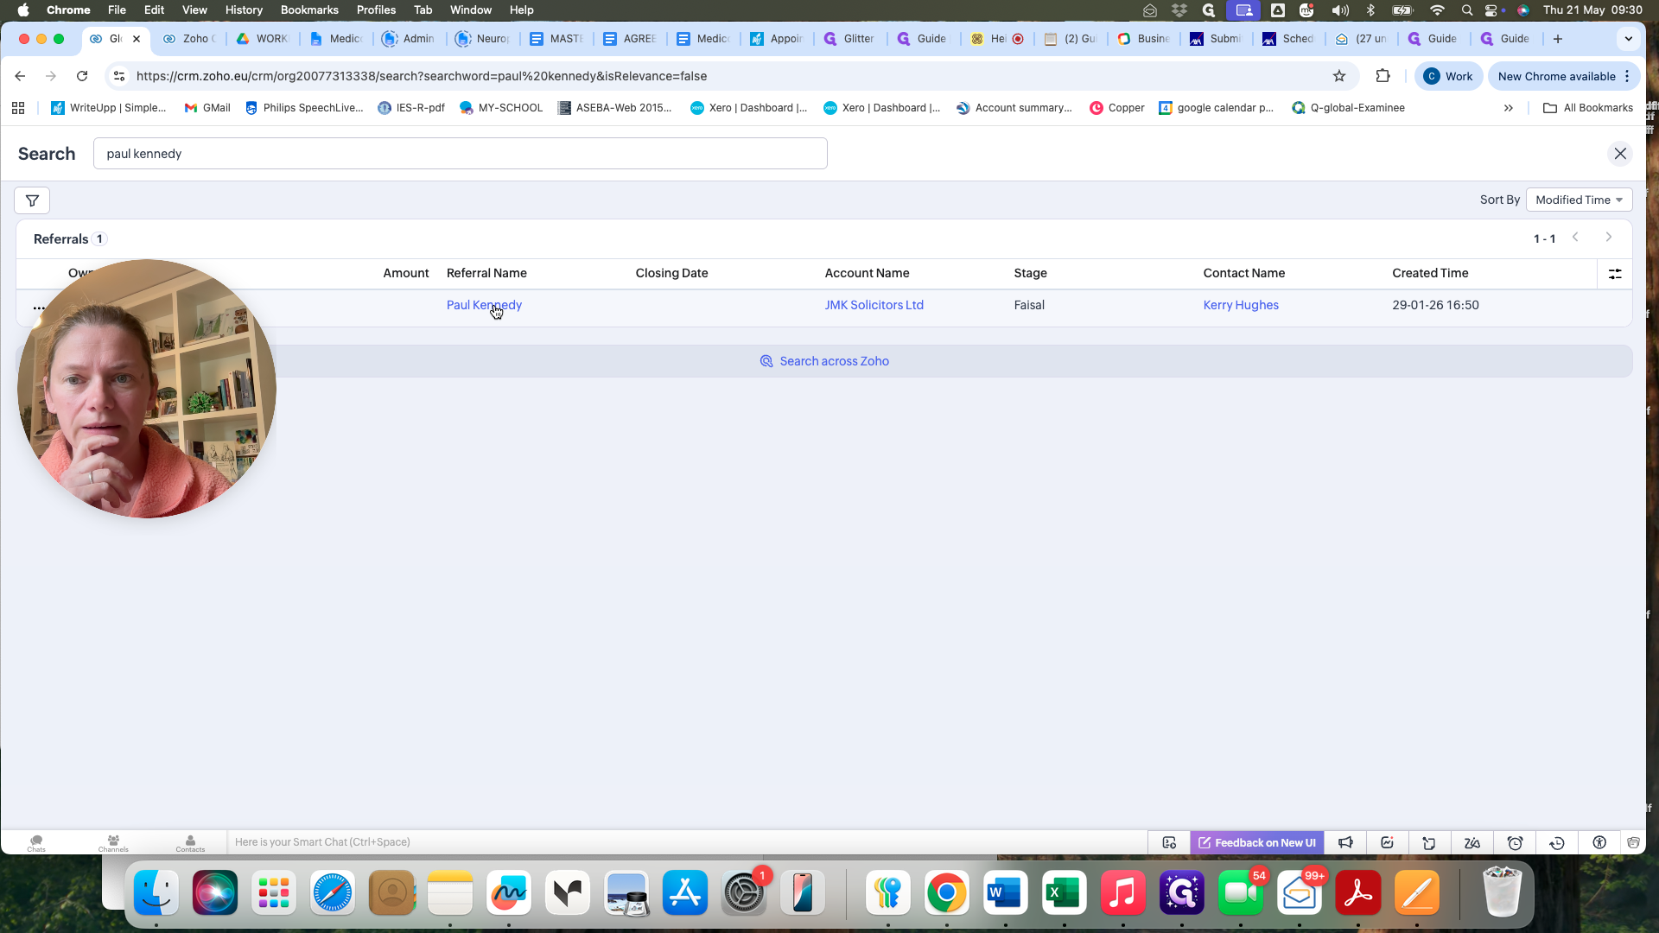This screenshot has height=933, width=1659.
Task: Expand hidden bookmarks chevron
Action: click(1509, 108)
